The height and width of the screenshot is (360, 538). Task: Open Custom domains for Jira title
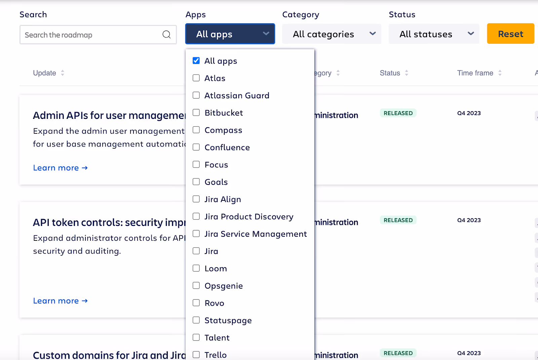[x=109, y=355]
